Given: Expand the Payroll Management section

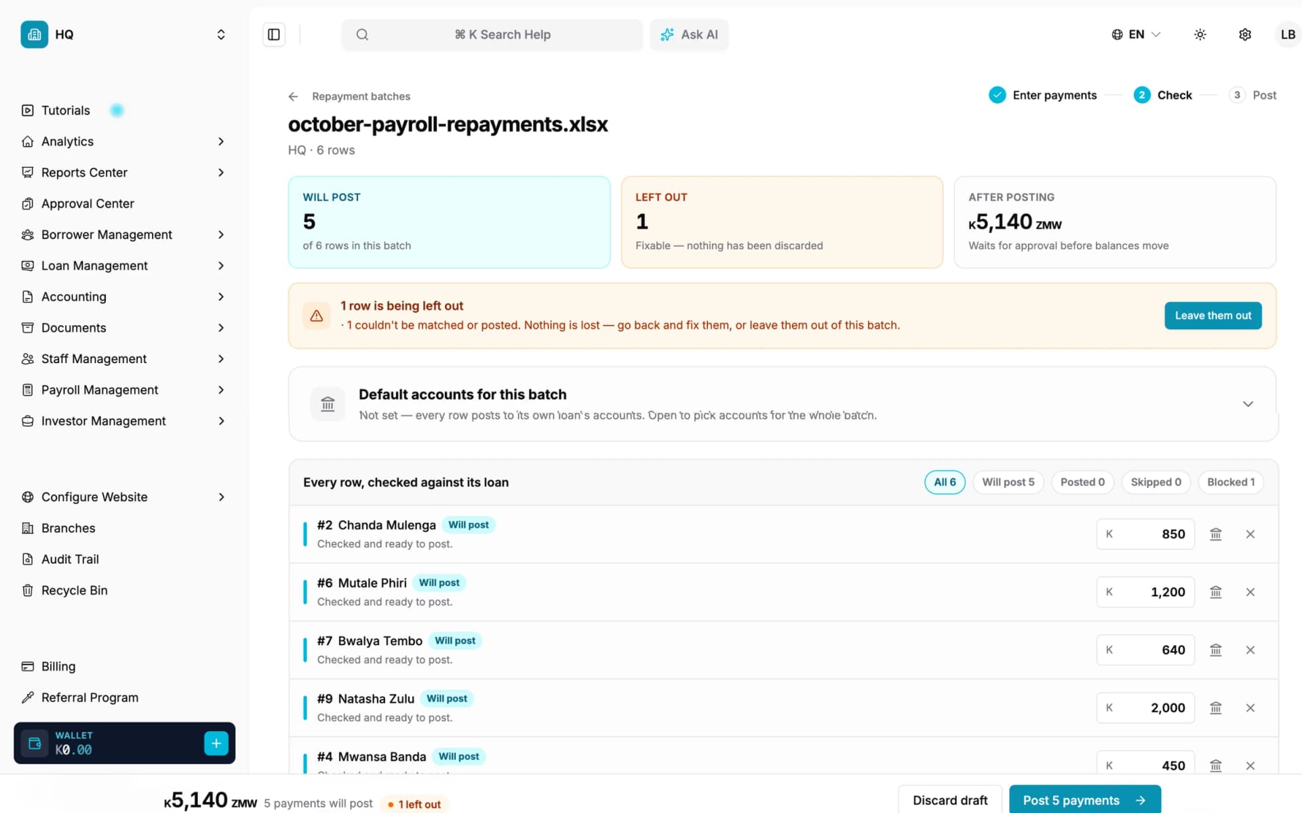Looking at the screenshot, I should click(x=124, y=390).
